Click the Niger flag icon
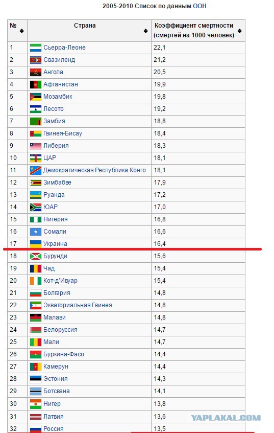The height and width of the screenshot is (433, 274). click(36, 404)
